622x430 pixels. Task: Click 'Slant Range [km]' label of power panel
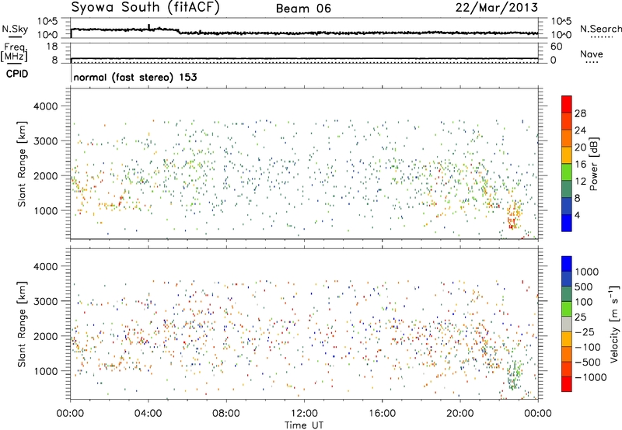click(22, 164)
